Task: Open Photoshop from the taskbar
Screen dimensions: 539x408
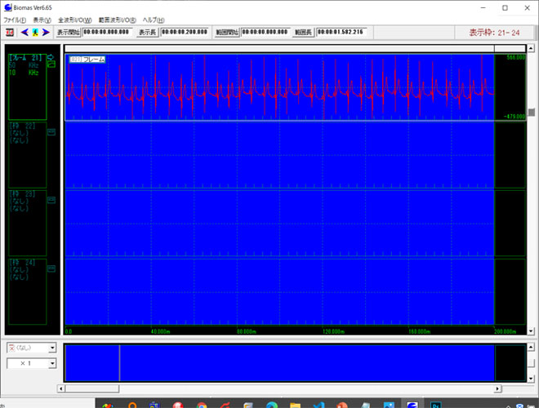Action: [x=435, y=406]
